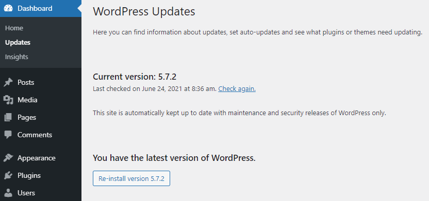Click the Plugins plug icon
Image resolution: width=429 pixels, height=201 pixels.
(8, 175)
